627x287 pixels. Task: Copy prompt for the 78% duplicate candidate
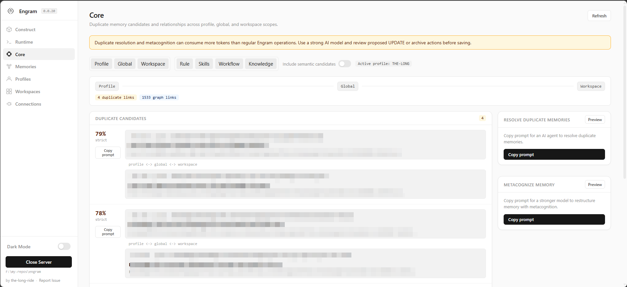[x=108, y=232]
